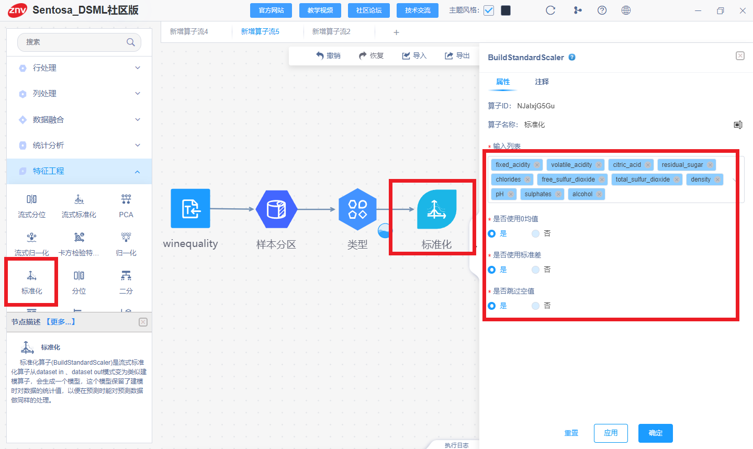Click 恢复 redo toolbar button
Viewport: 753px width, 449px height.
(371, 55)
